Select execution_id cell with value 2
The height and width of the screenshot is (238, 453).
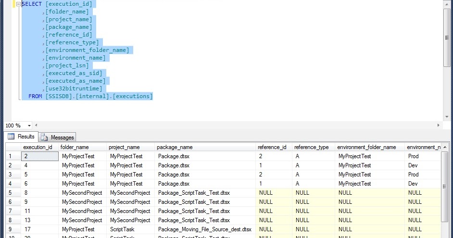coord(40,156)
